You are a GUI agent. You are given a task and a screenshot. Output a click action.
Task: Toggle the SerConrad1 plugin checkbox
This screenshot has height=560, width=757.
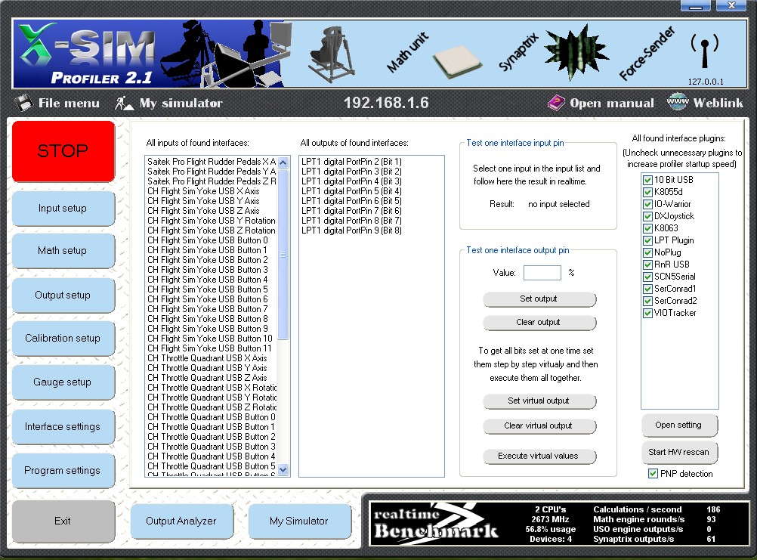648,289
